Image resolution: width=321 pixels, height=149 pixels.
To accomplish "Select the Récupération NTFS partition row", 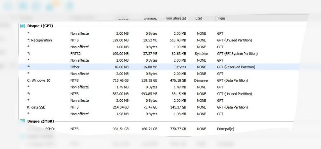I will pos(40,40).
